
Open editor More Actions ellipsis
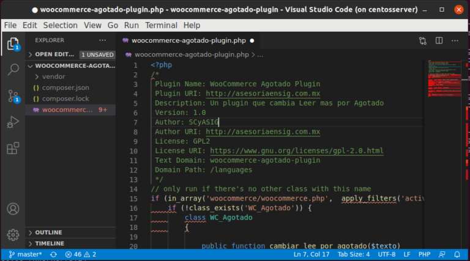coord(455,40)
